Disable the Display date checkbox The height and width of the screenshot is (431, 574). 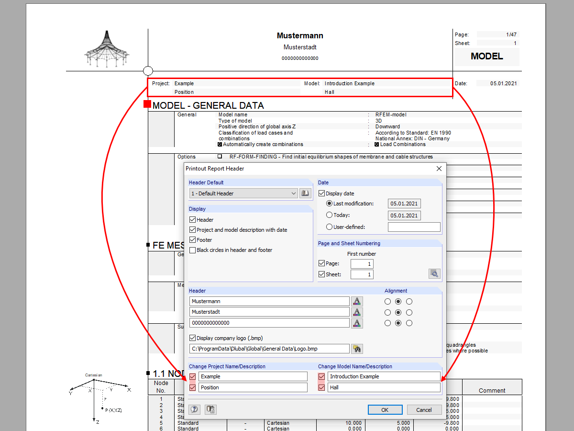click(x=321, y=193)
